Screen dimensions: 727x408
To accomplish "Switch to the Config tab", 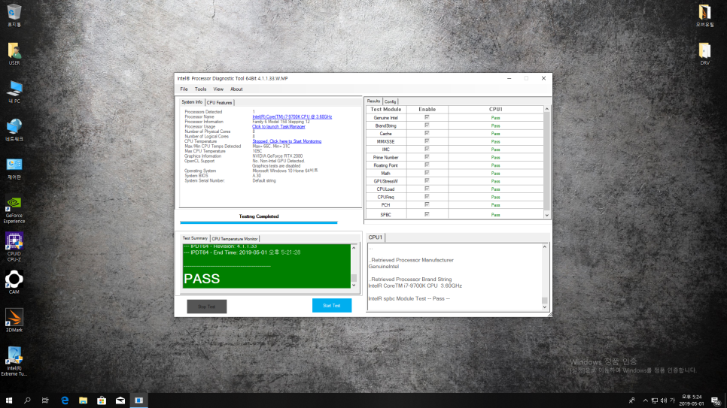I will tap(391, 101).
